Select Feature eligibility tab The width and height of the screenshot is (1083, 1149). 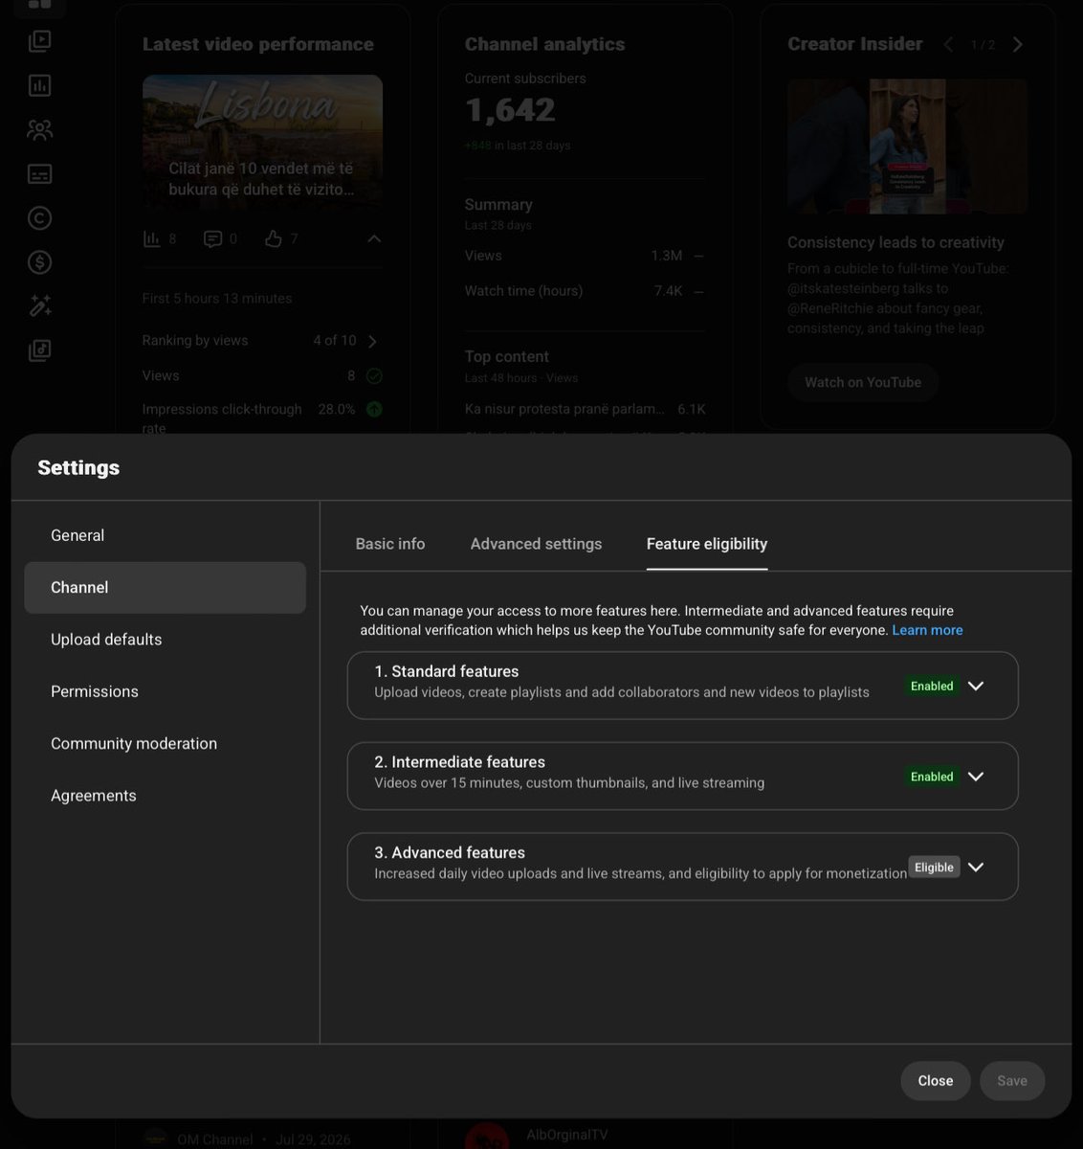pos(707,544)
